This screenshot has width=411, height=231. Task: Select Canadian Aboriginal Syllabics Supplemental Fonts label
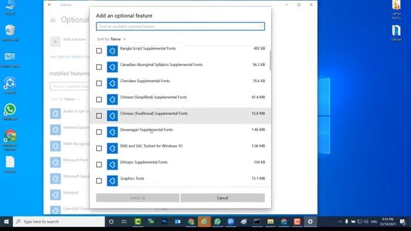coord(161,65)
